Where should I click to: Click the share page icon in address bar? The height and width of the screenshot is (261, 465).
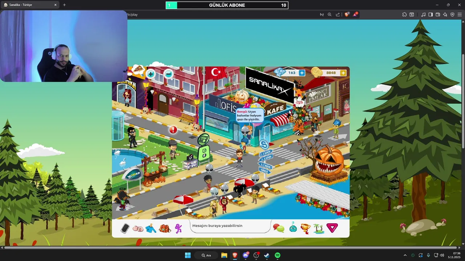338,14
